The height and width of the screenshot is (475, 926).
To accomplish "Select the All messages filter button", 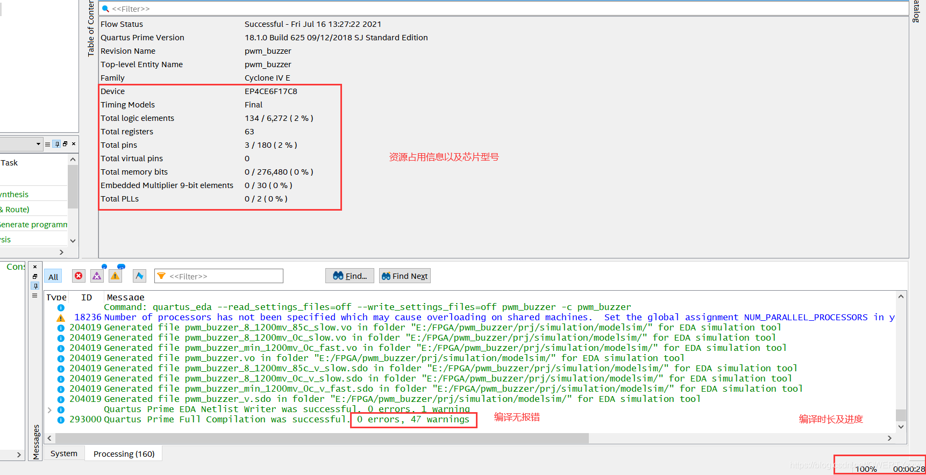I will point(53,277).
